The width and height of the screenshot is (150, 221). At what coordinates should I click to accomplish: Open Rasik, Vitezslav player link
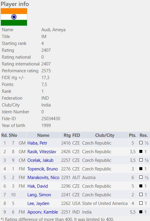tap(42, 152)
